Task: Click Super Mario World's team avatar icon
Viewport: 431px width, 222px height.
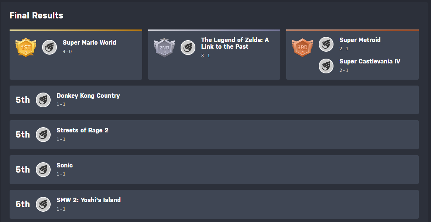Action: click(x=49, y=47)
